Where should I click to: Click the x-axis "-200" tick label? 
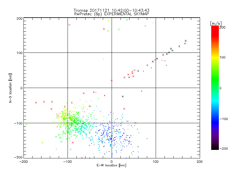pyautogui.click(x=23, y=162)
